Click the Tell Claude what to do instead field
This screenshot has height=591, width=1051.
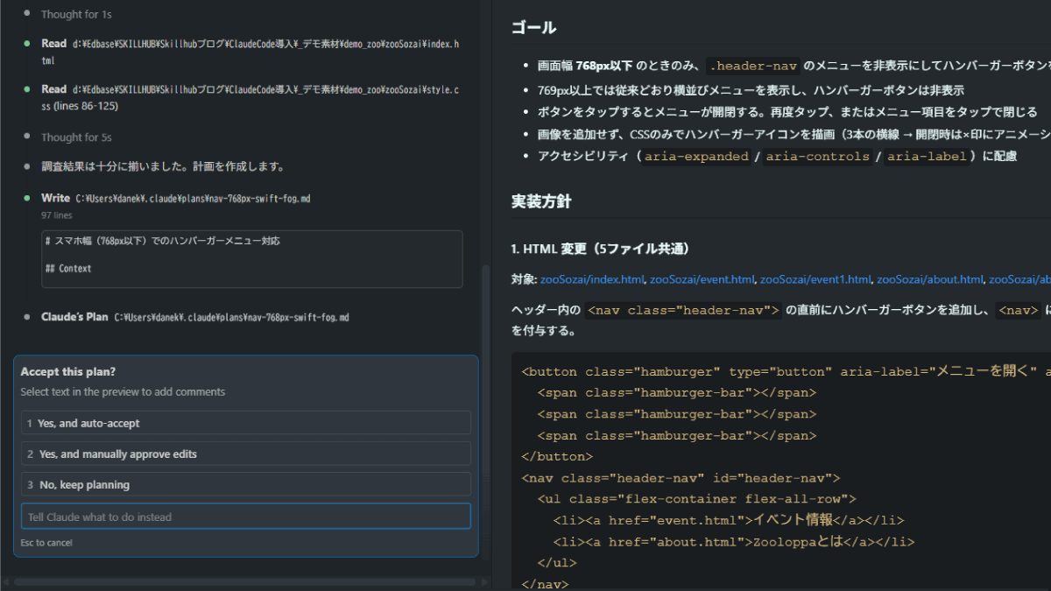point(243,516)
